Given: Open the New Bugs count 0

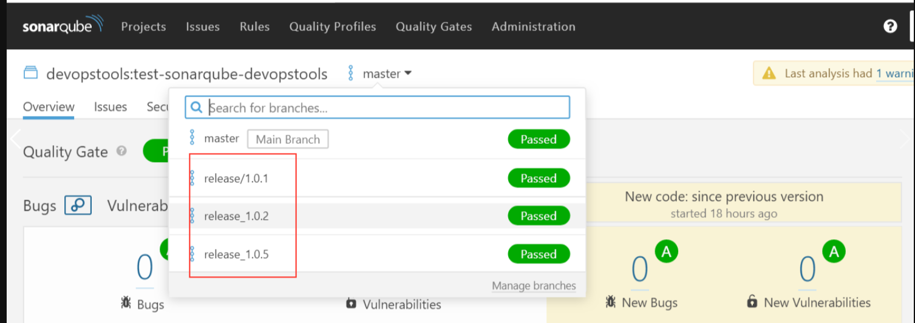Looking at the screenshot, I should pyautogui.click(x=640, y=268).
